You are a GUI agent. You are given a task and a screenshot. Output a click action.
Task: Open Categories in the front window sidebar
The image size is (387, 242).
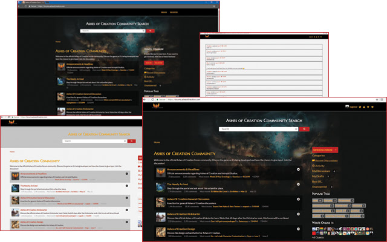point(319,155)
